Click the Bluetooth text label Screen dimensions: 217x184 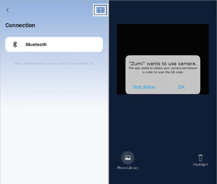(36, 45)
